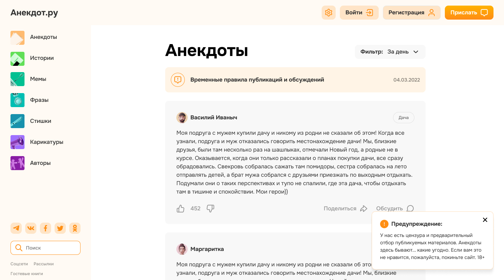Open the Гостевые книги link
This screenshot has width=504, height=280.
[x=27, y=273]
